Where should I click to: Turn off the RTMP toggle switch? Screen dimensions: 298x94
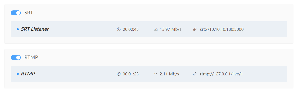click(x=16, y=58)
